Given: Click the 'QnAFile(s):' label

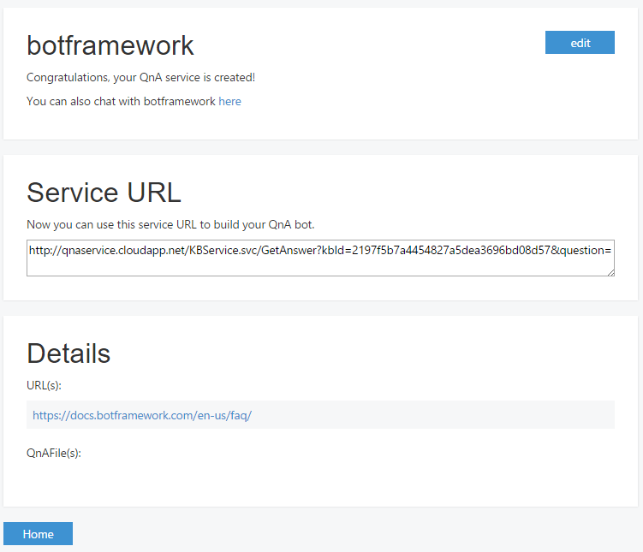Looking at the screenshot, I should (54, 453).
